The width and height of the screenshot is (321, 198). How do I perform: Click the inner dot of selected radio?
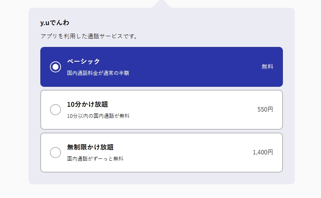point(55,67)
